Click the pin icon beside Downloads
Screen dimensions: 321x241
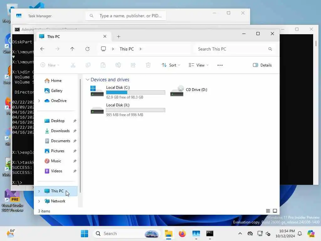pyautogui.click(x=75, y=131)
